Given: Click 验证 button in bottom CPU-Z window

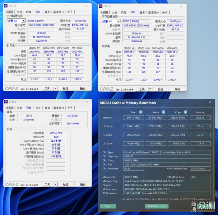Looking at the screenshot, I should coord(66,185).
